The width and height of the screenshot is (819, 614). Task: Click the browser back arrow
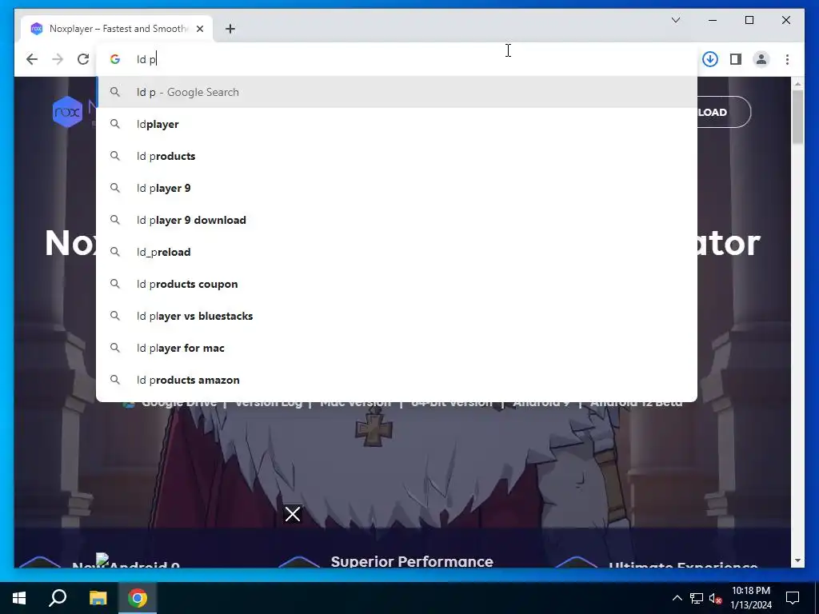(x=32, y=59)
